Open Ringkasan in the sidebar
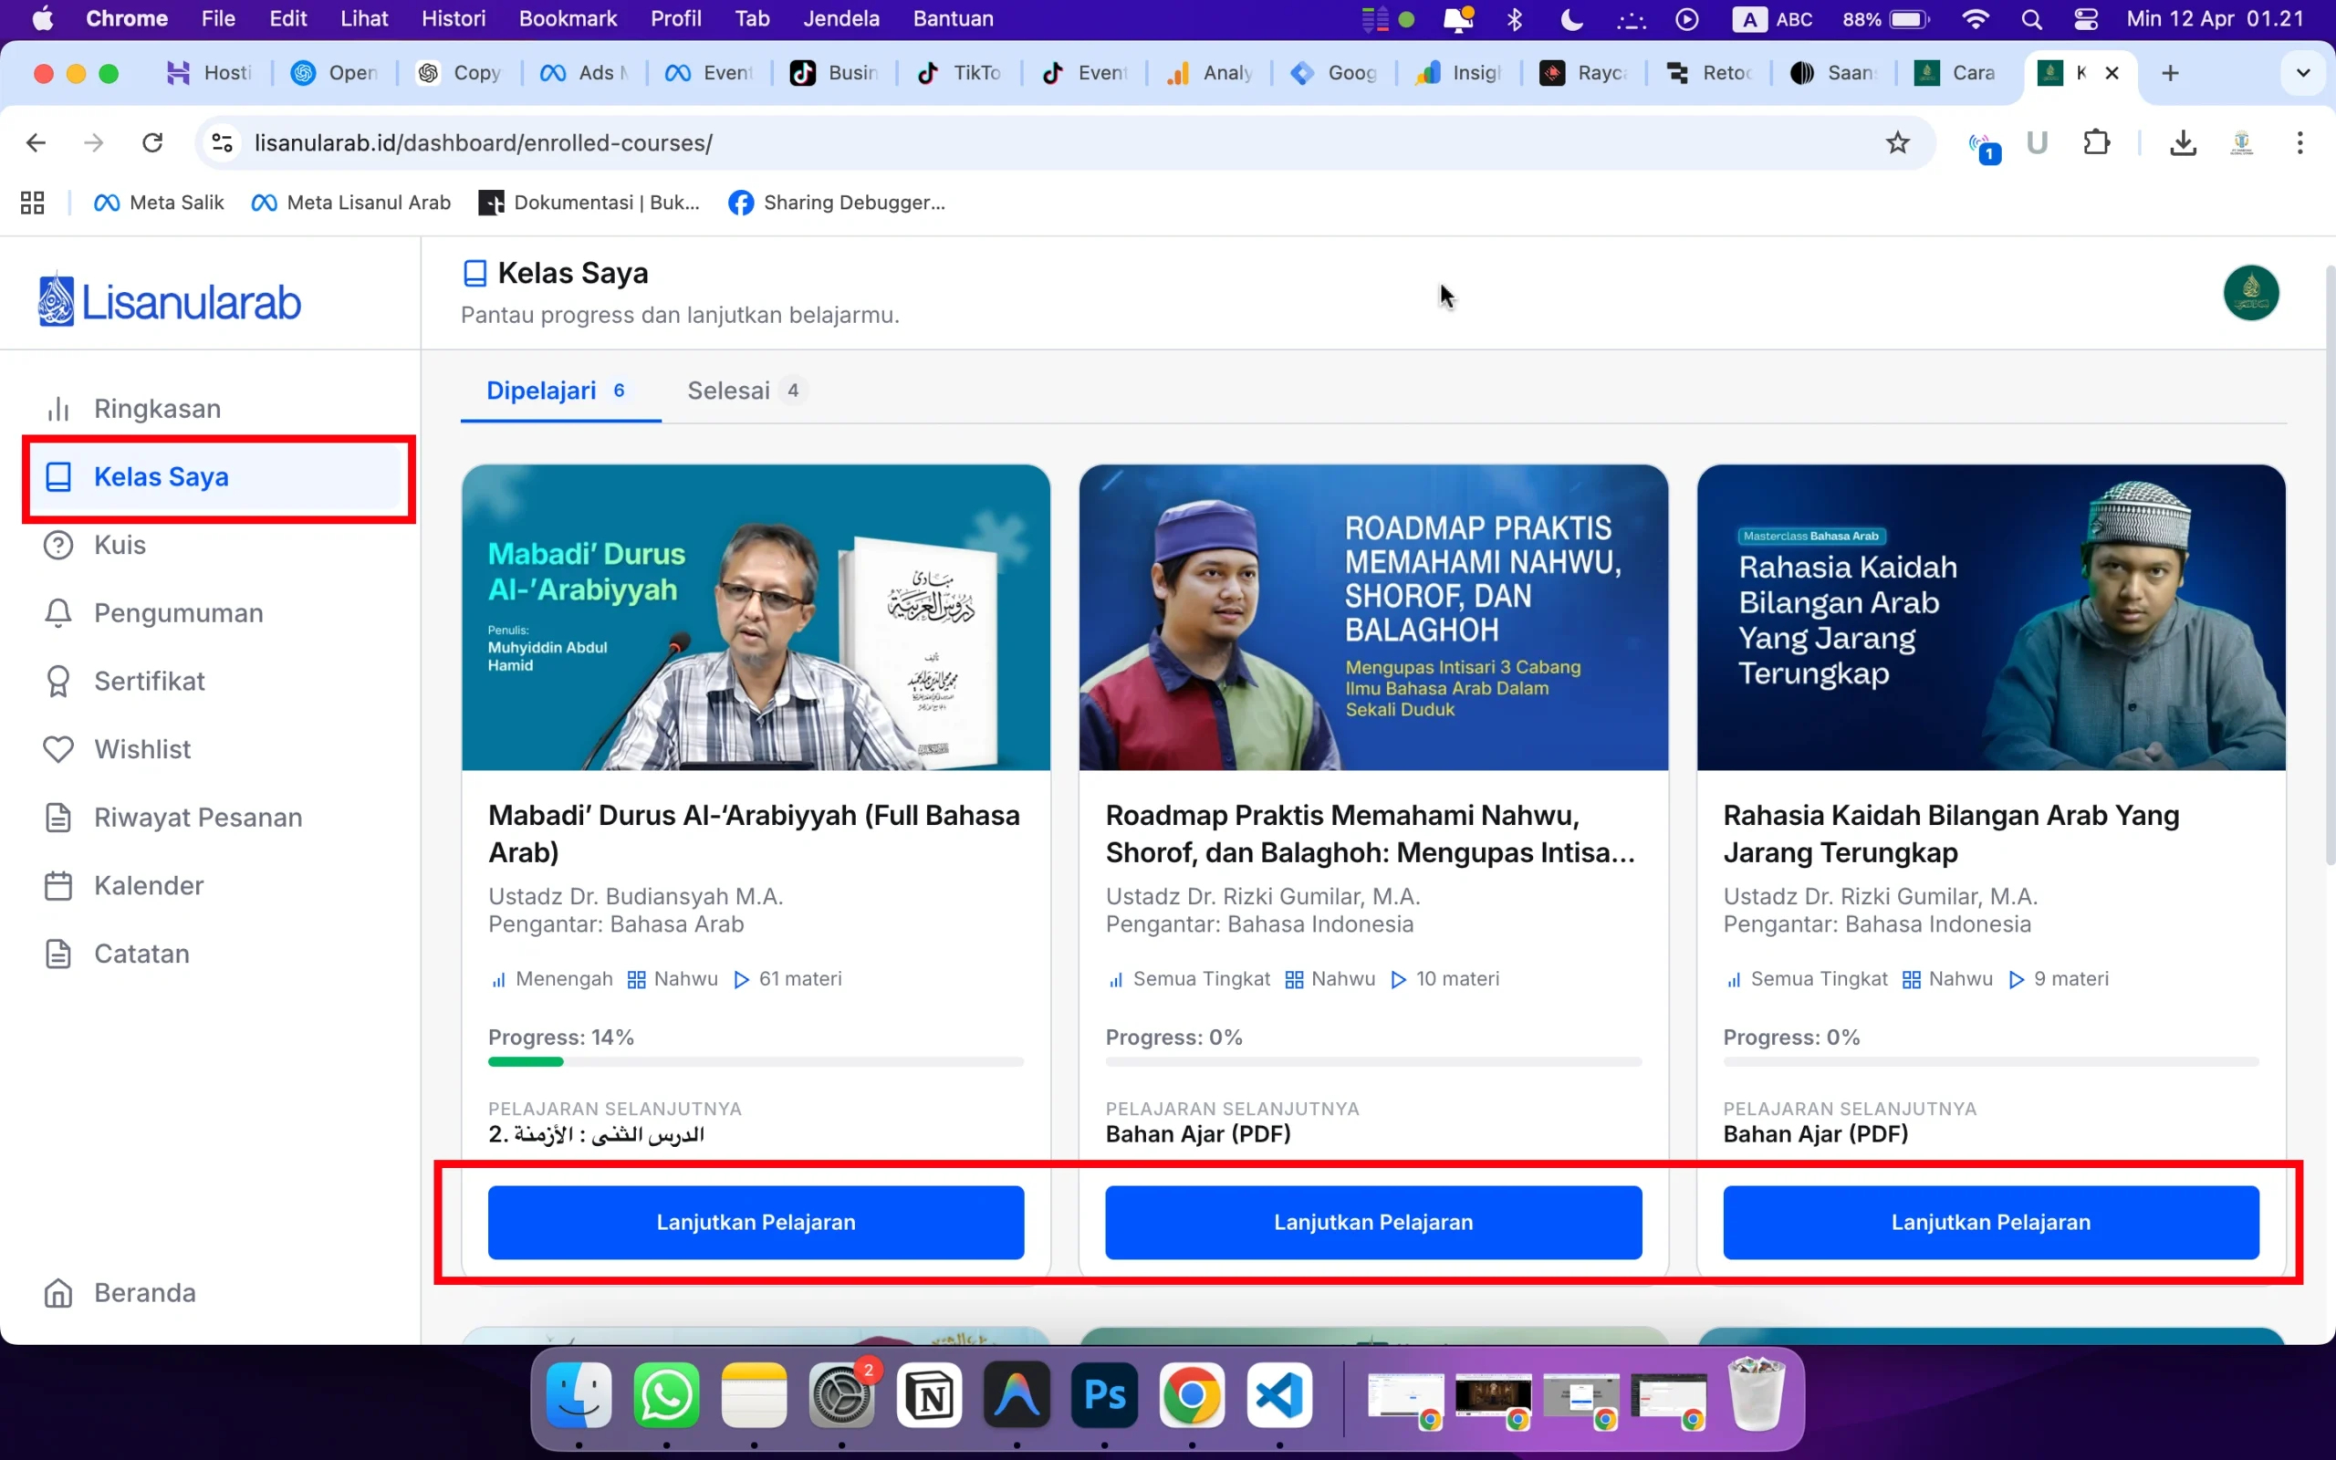 click(x=156, y=409)
